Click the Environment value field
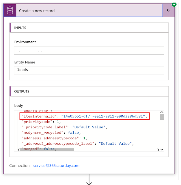The image size is (181, 185). coord(89,51)
